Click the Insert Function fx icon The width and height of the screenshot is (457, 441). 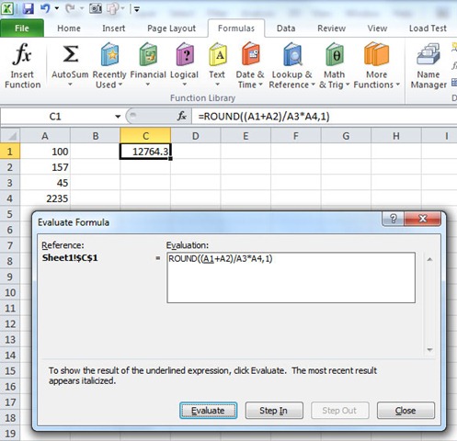tap(22, 54)
